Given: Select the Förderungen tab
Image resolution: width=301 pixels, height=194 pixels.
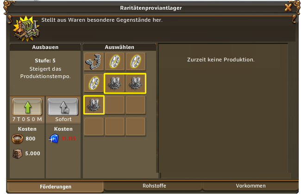Looking at the screenshot, I should click(x=56, y=187).
